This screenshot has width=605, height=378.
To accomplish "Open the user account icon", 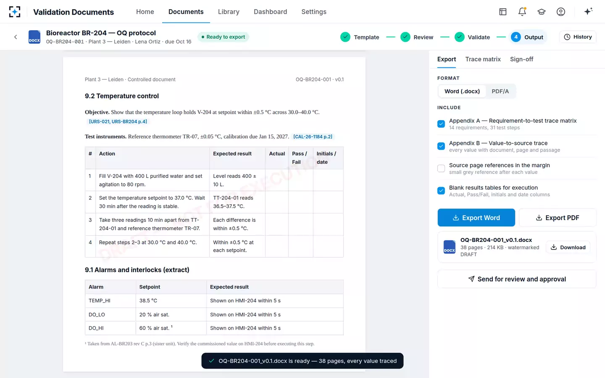I will [561, 12].
